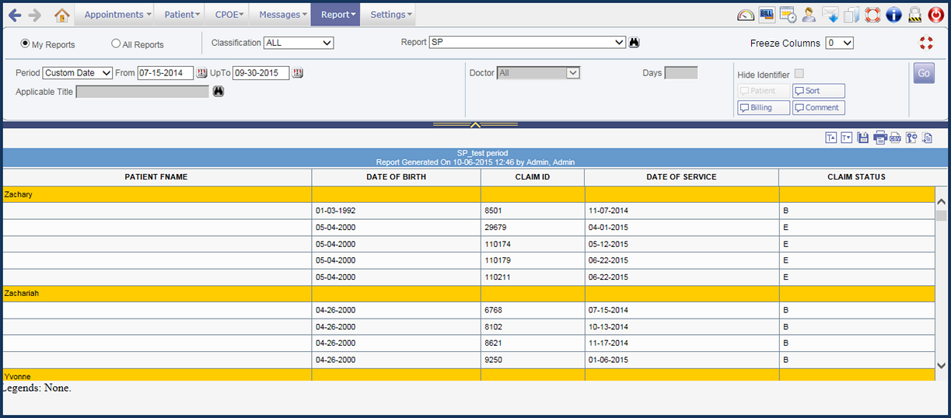Viewport: 951px width, 418px height.
Task: Select the My Reports radio button
Action: click(x=25, y=44)
